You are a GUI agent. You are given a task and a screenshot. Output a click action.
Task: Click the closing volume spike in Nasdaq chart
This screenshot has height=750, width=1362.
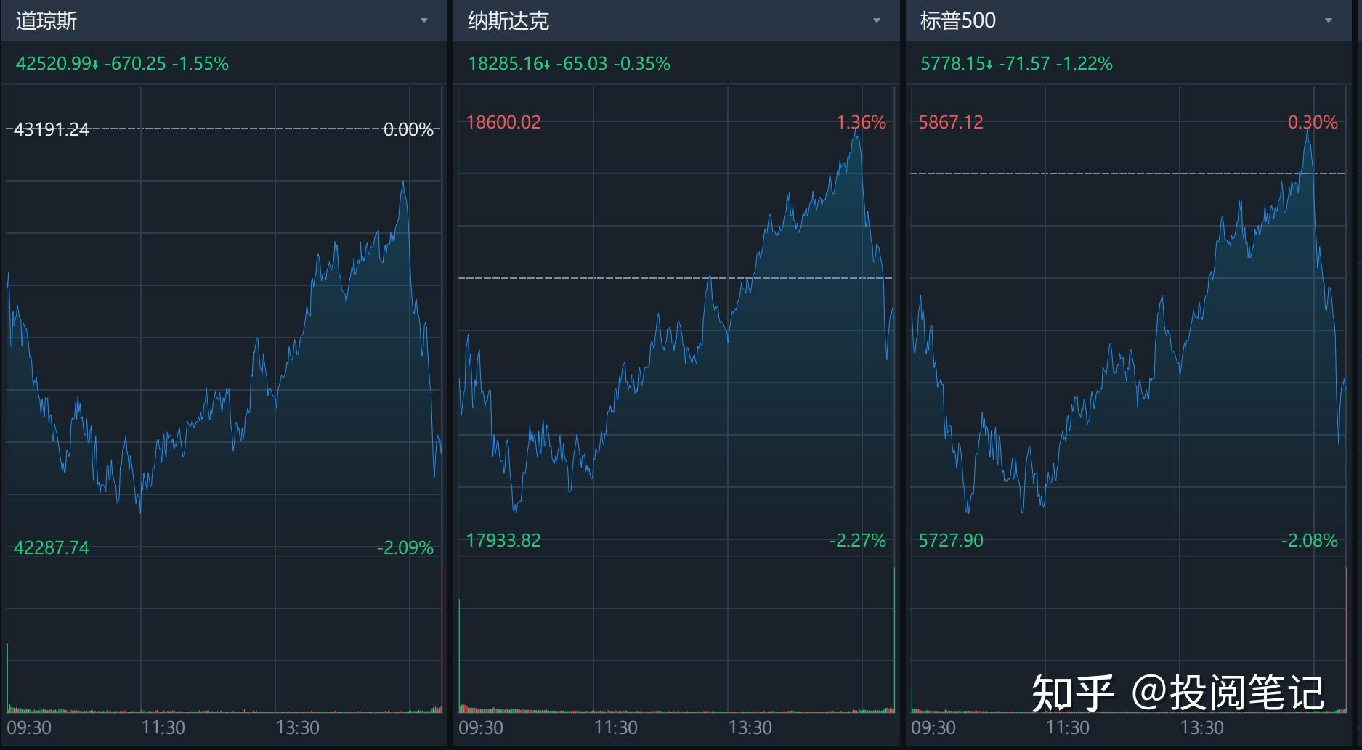893,639
